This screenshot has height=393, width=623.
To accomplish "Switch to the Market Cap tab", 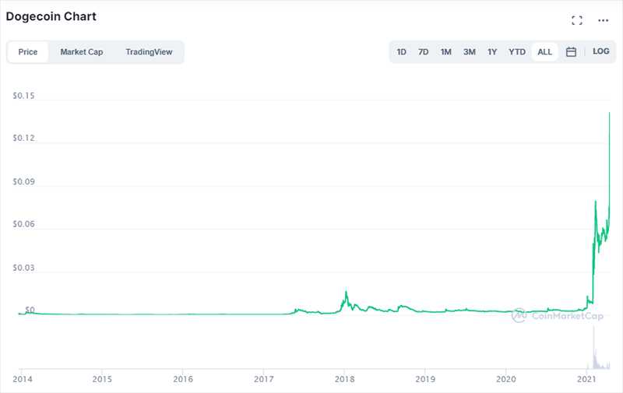I will coord(82,52).
